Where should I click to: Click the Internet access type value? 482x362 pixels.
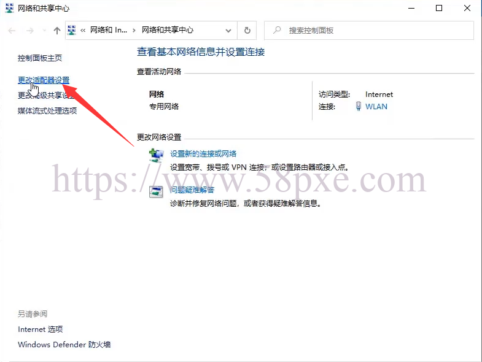coord(379,94)
